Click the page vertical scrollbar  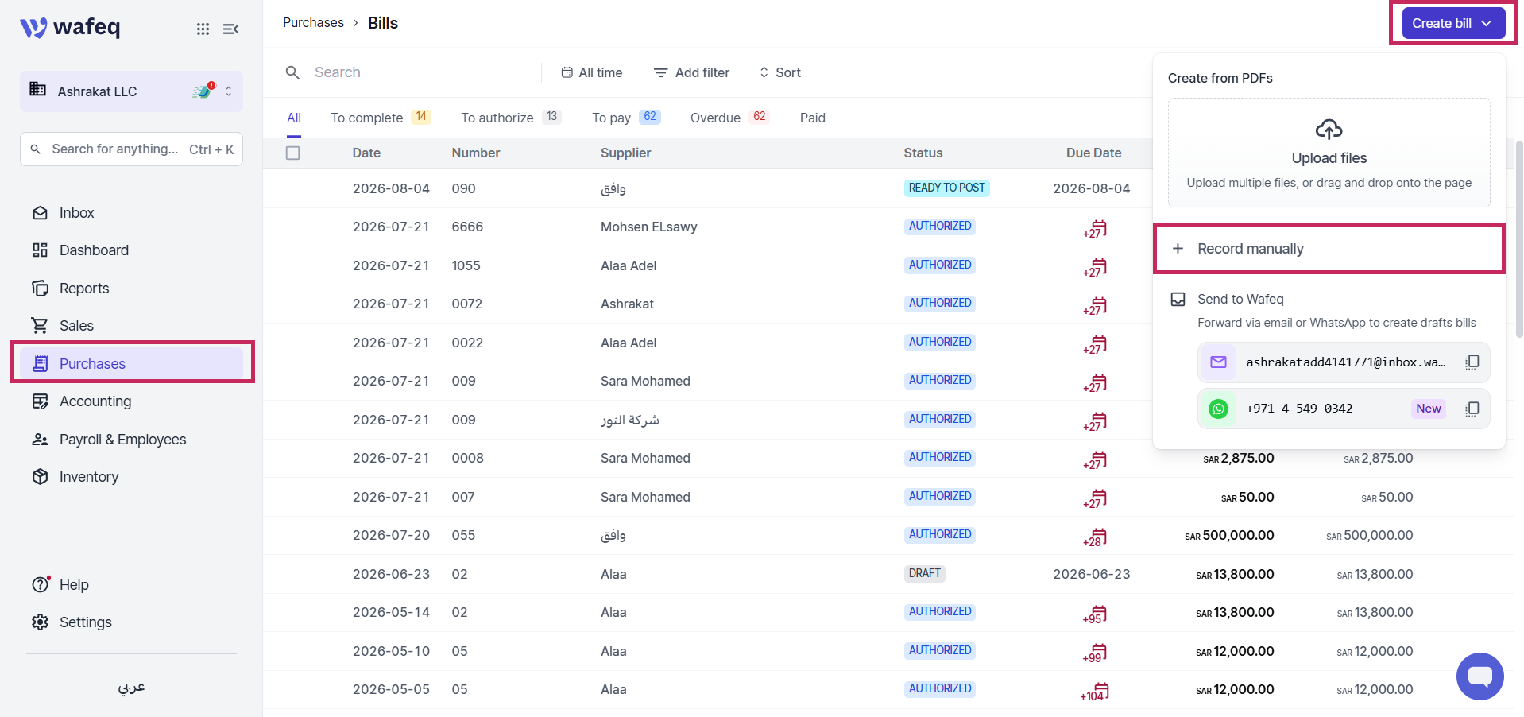[1519, 238]
